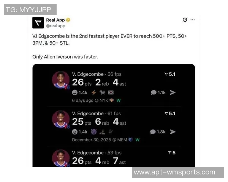
Task: Open the 53 fps Edgecombe card
Action: tap(114, 157)
